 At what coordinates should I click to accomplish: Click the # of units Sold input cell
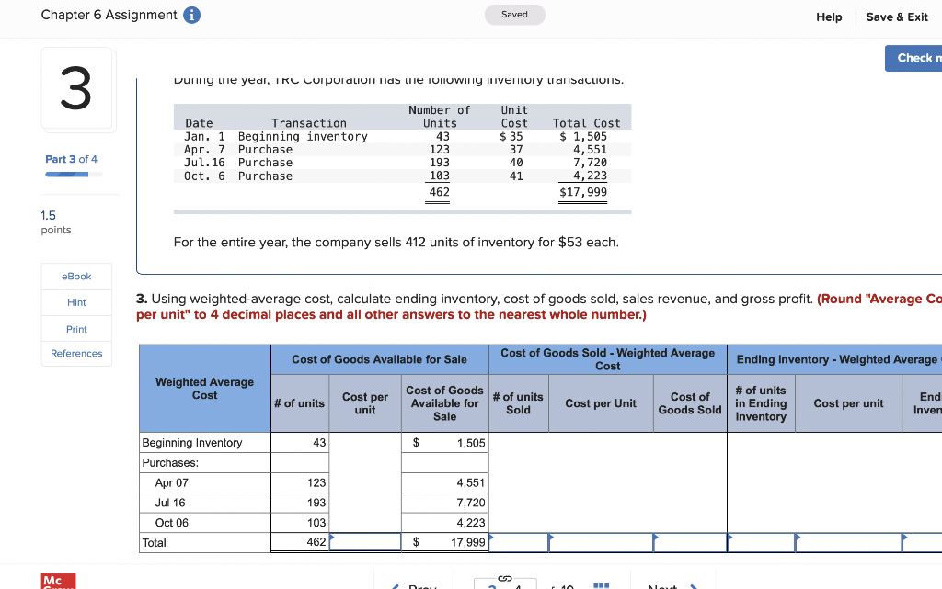(x=518, y=542)
